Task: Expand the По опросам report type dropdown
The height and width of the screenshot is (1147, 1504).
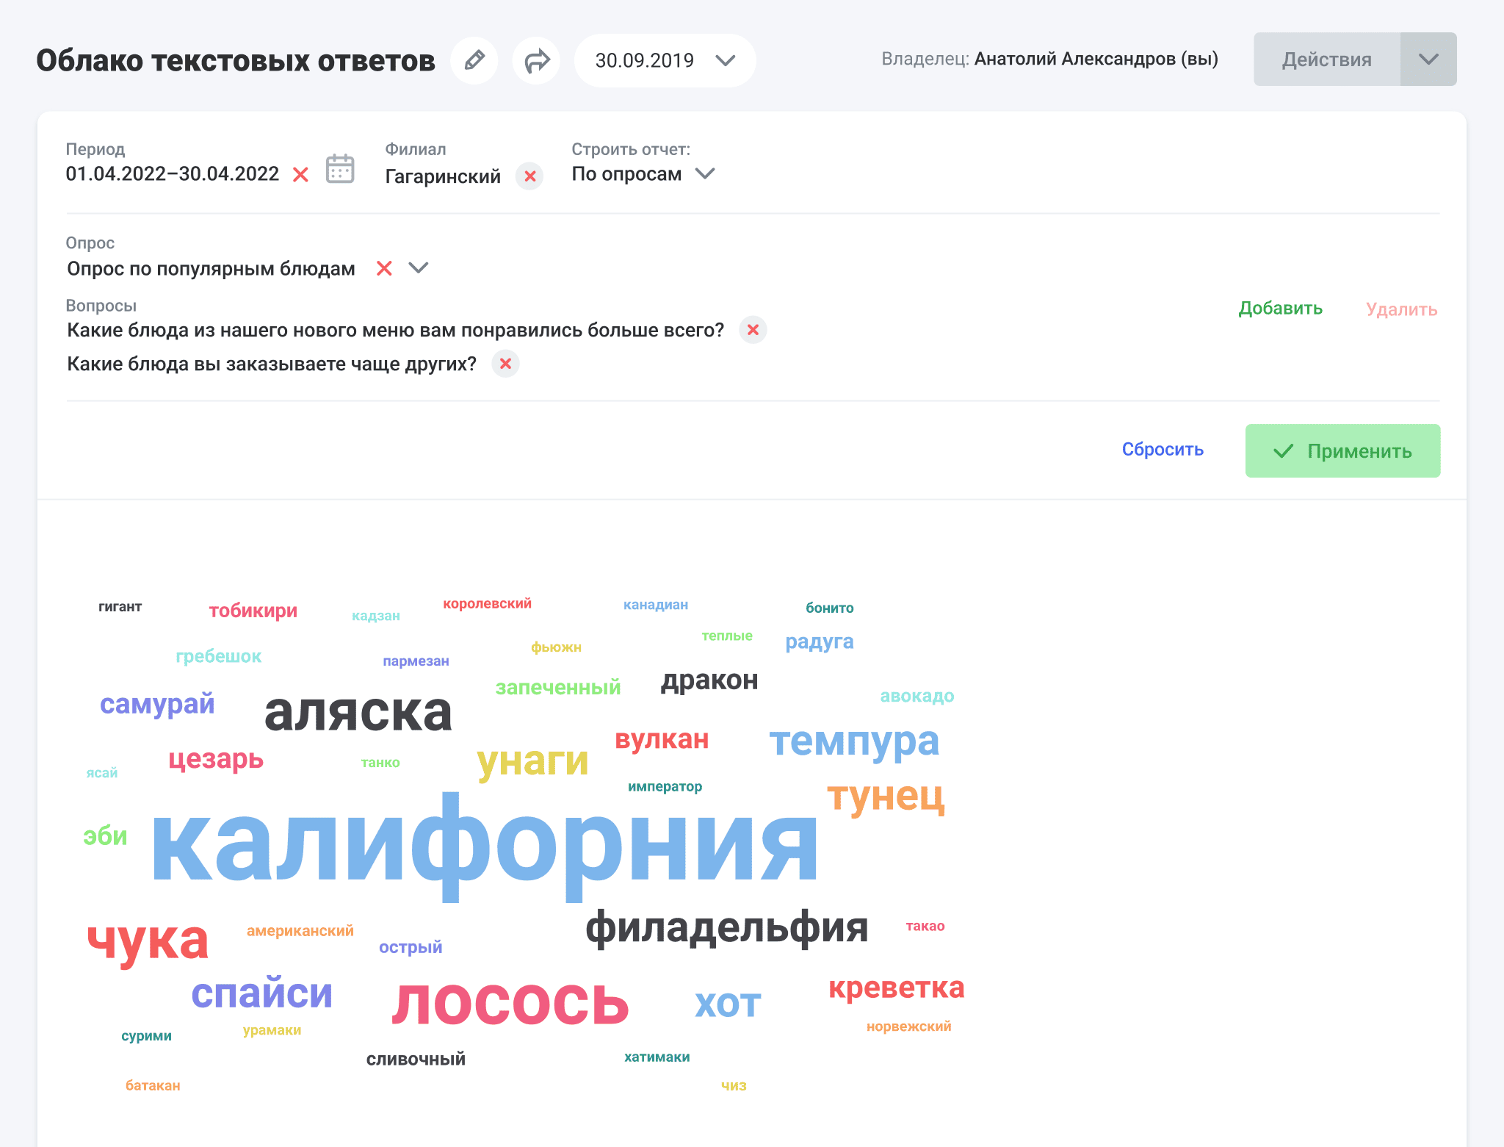Action: click(x=705, y=174)
